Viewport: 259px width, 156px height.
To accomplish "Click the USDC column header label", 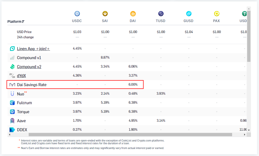I will coord(77,21).
